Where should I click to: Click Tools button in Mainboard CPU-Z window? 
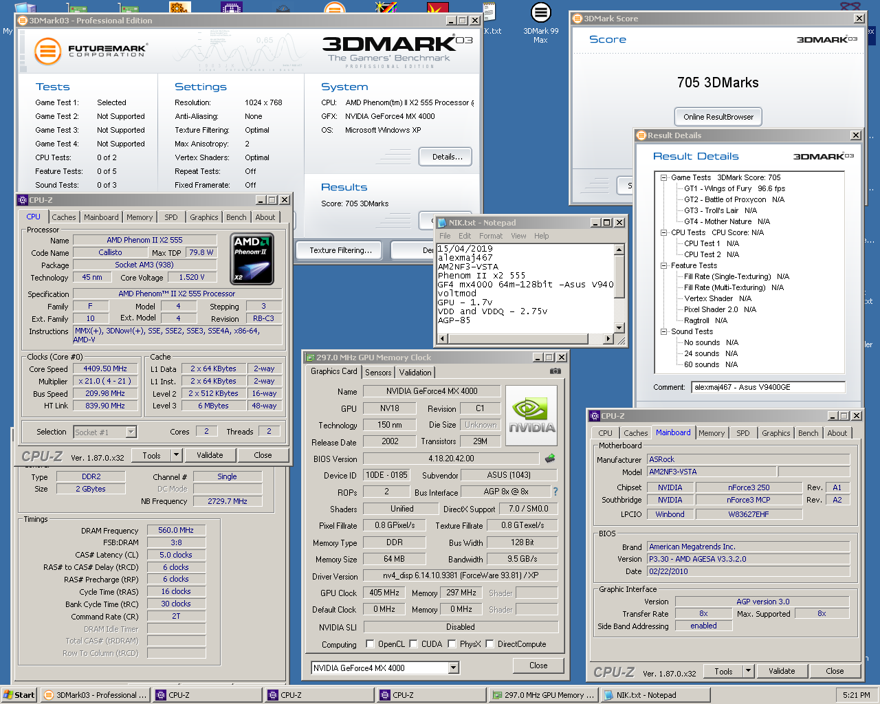[723, 672]
